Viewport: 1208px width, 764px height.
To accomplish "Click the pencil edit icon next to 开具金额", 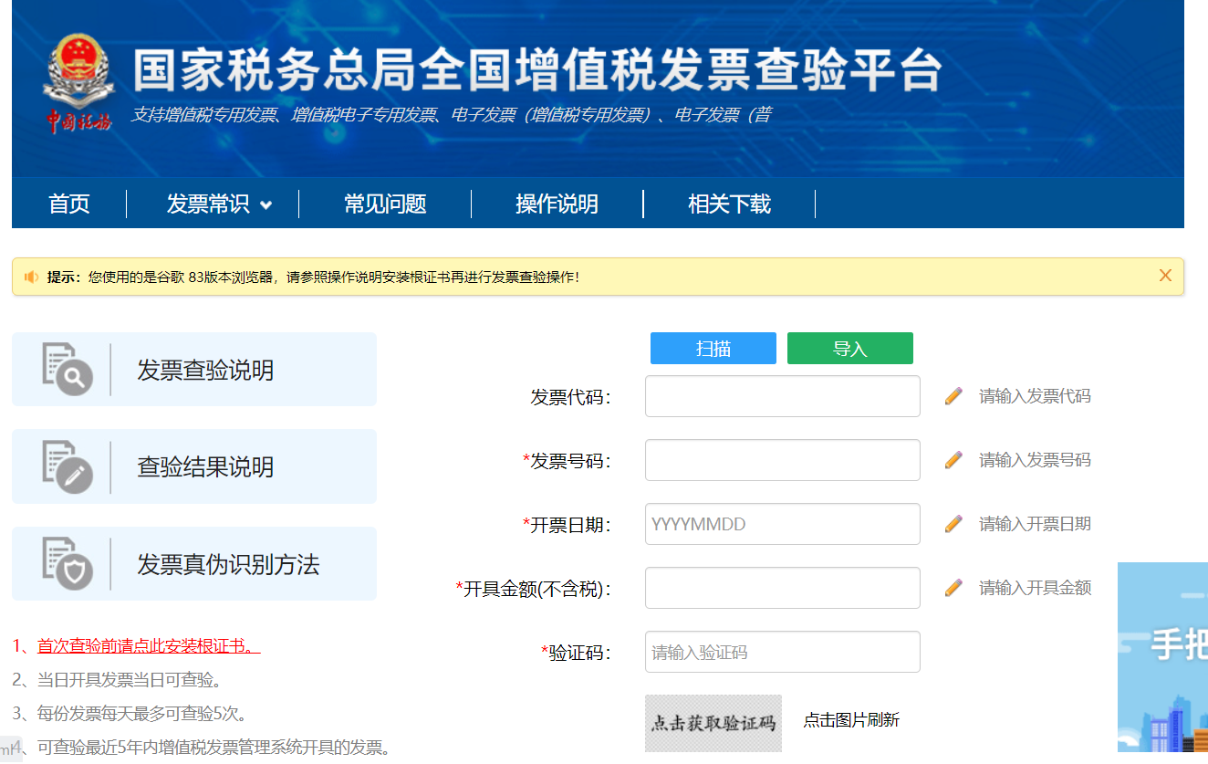I will coord(953,587).
